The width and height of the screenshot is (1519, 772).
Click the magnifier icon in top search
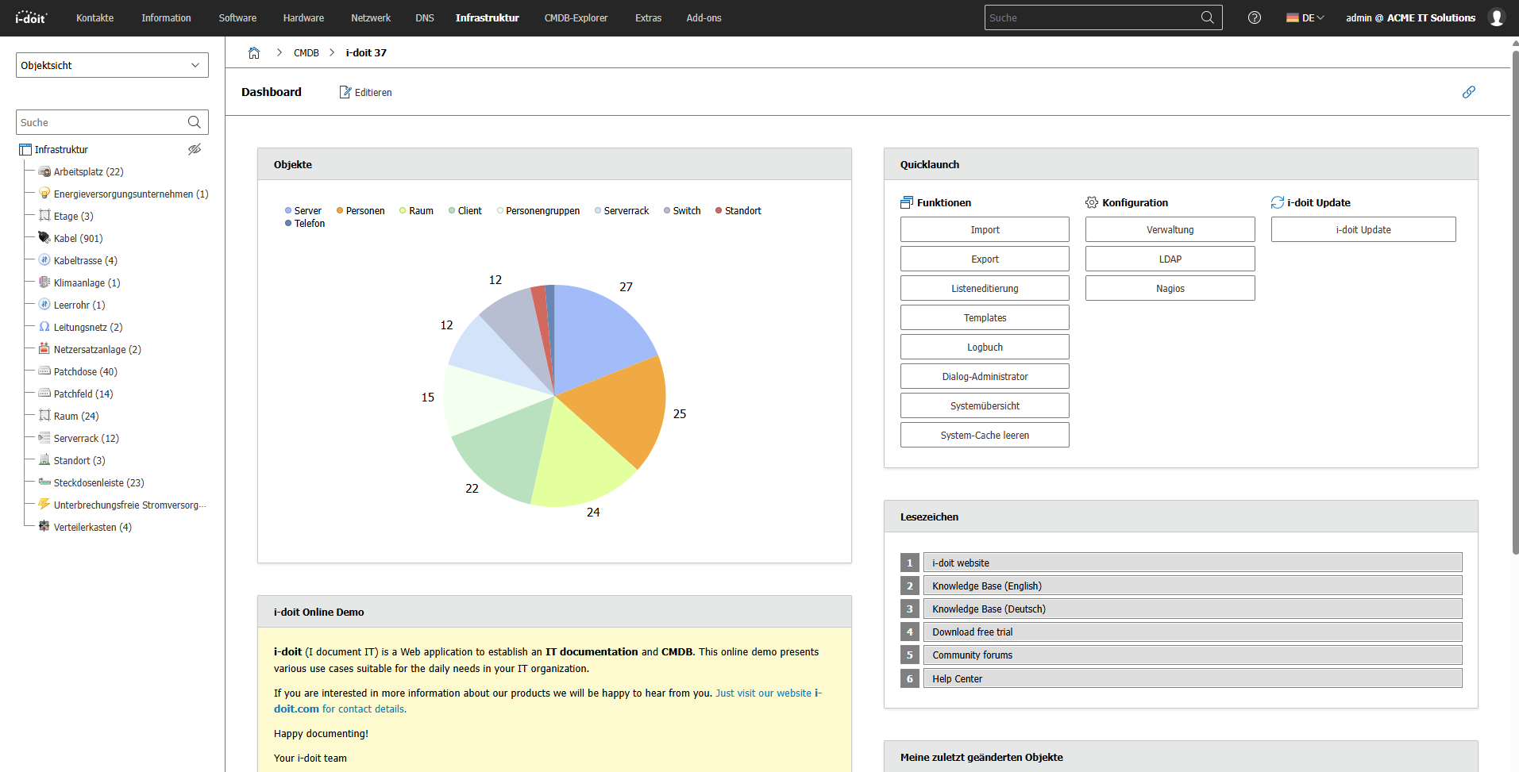(1207, 17)
